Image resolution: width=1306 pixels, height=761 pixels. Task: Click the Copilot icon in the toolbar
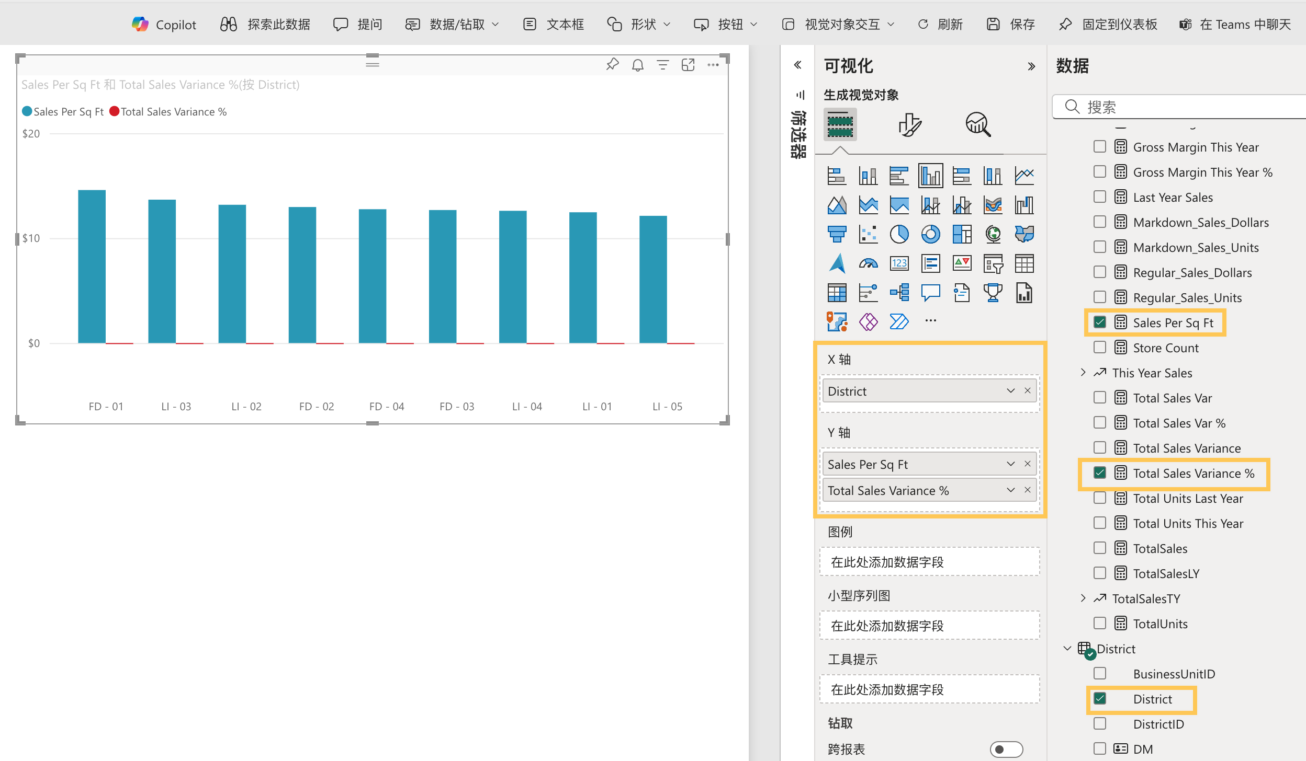click(140, 24)
